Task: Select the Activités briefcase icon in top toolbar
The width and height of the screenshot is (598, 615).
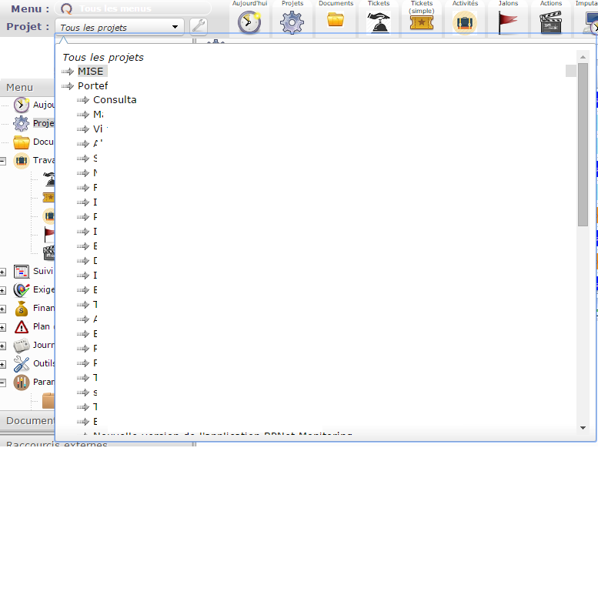Action: tap(465, 22)
